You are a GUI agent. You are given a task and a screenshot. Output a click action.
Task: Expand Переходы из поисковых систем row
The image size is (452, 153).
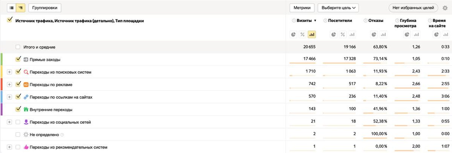(9, 72)
